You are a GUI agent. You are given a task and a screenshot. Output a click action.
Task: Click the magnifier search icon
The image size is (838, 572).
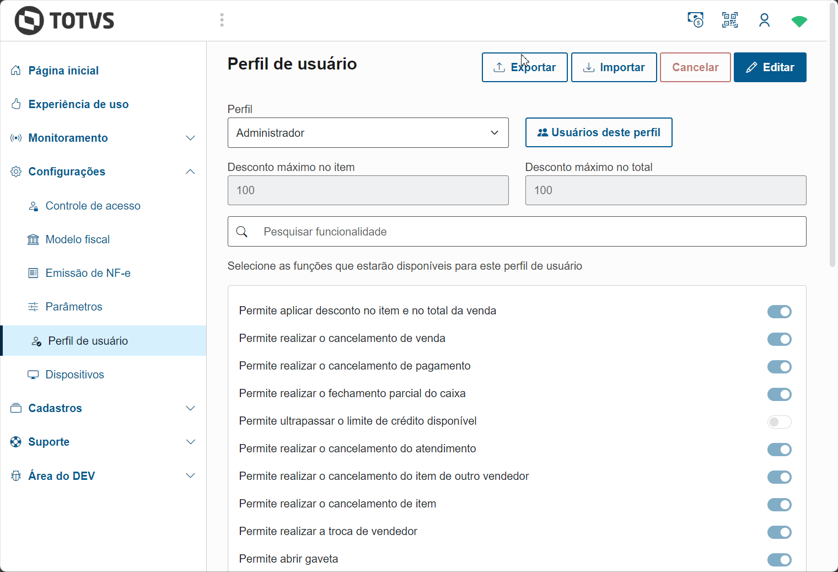click(x=242, y=232)
